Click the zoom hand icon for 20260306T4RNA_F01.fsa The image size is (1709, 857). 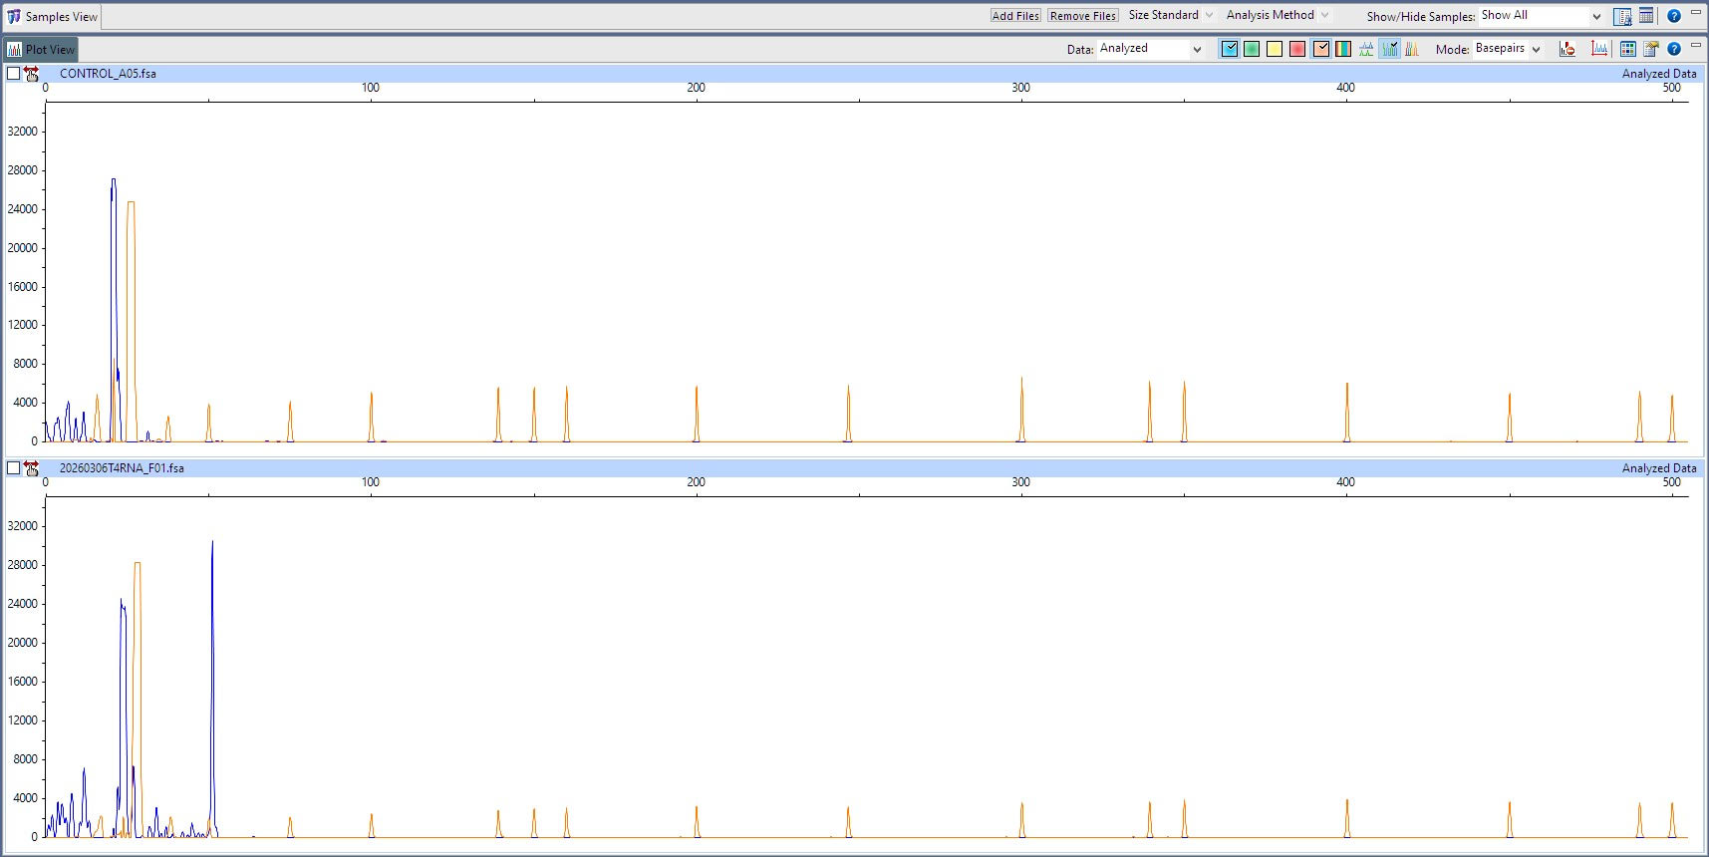(31, 468)
